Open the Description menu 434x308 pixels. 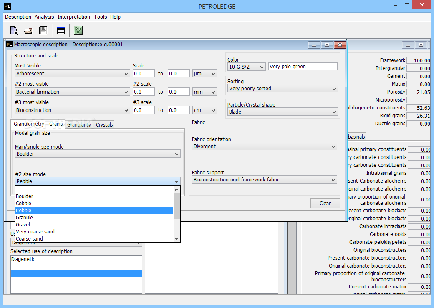tap(18, 17)
